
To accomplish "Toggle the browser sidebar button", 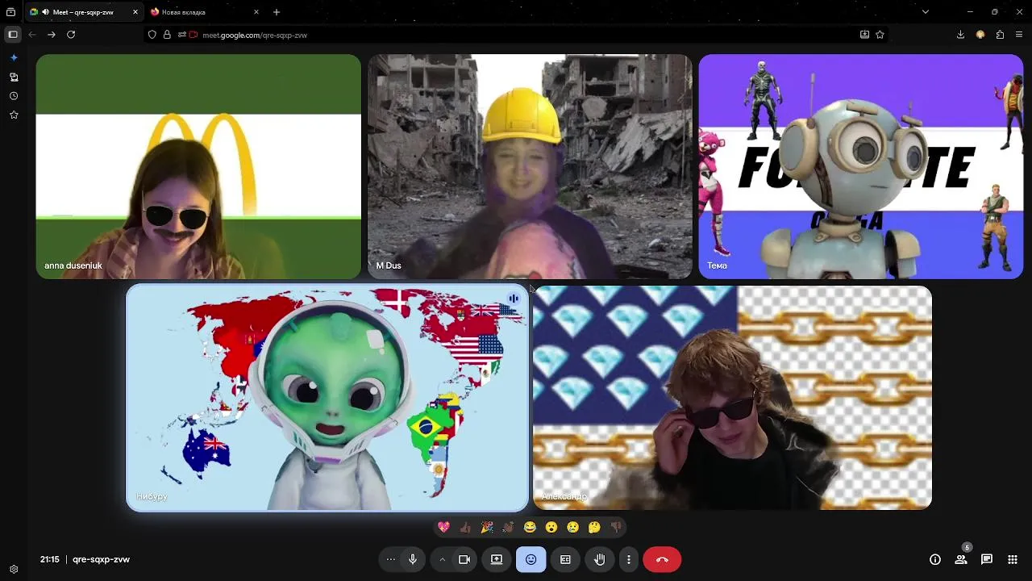I will coord(12,35).
